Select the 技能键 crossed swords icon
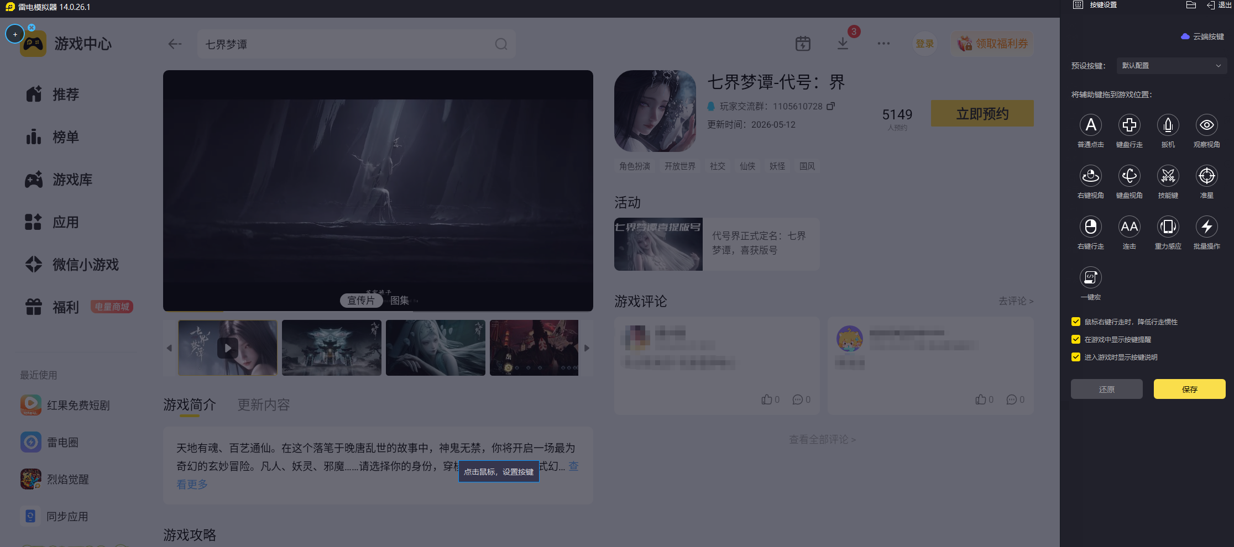The height and width of the screenshot is (547, 1234). pos(1168,176)
